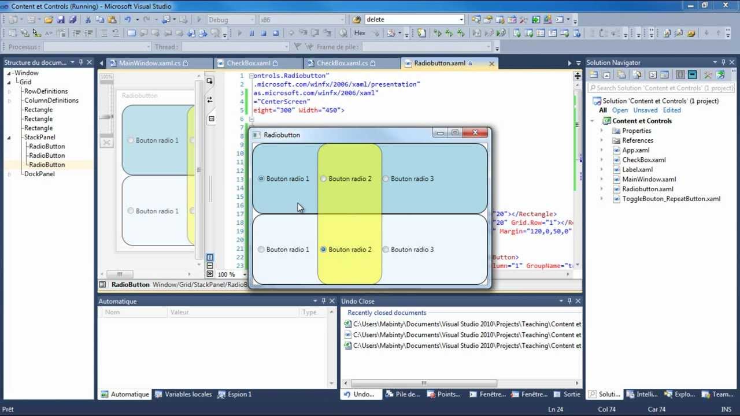This screenshot has height=416, width=740.
Task: Open the find combo box containing 'delete'
Action: (x=415, y=20)
